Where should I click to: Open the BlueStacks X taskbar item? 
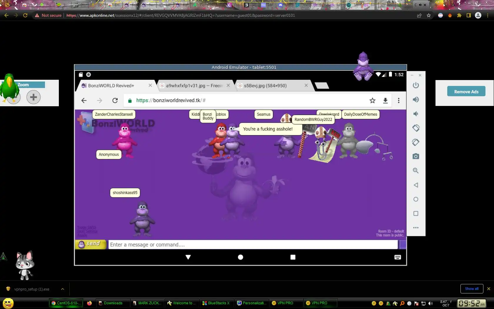click(217, 303)
